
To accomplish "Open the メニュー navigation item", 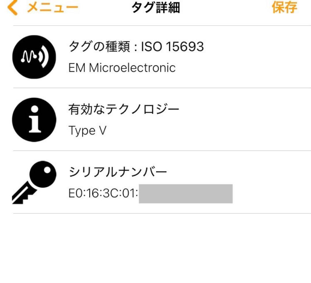I will (x=52, y=8).
